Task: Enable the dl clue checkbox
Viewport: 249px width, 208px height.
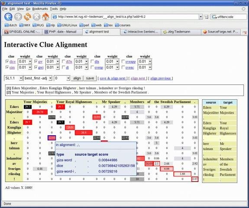Action: tap(64, 67)
